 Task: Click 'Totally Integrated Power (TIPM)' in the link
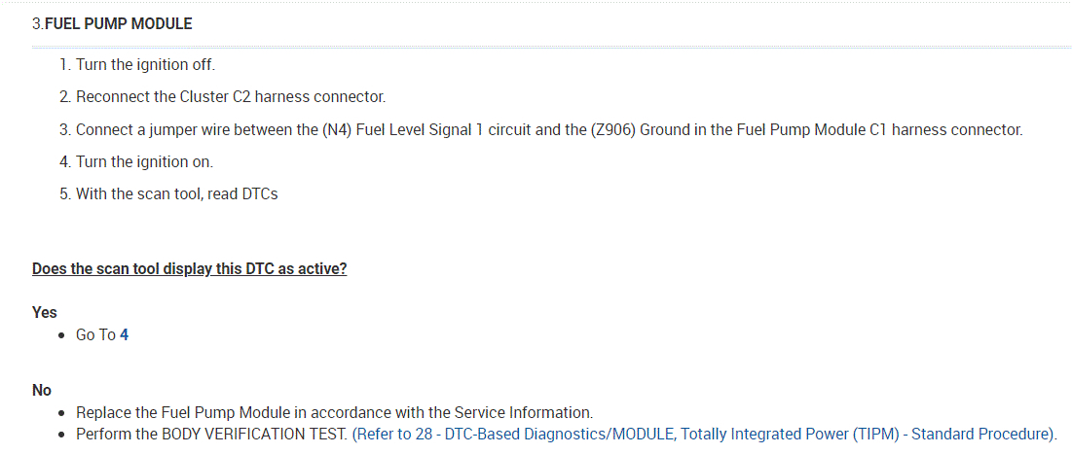click(x=790, y=434)
